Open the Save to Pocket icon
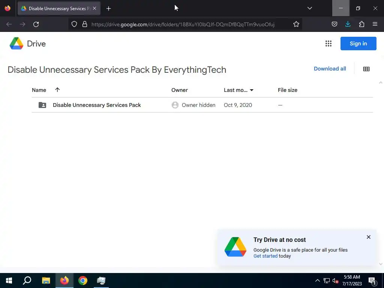The image size is (384, 288). [334, 24]
